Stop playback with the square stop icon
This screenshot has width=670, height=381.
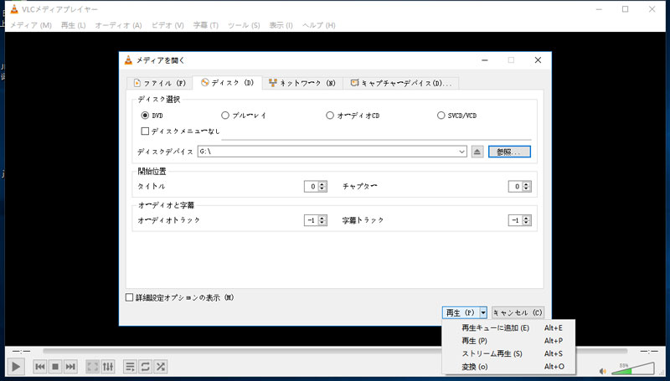click(55, 367)
